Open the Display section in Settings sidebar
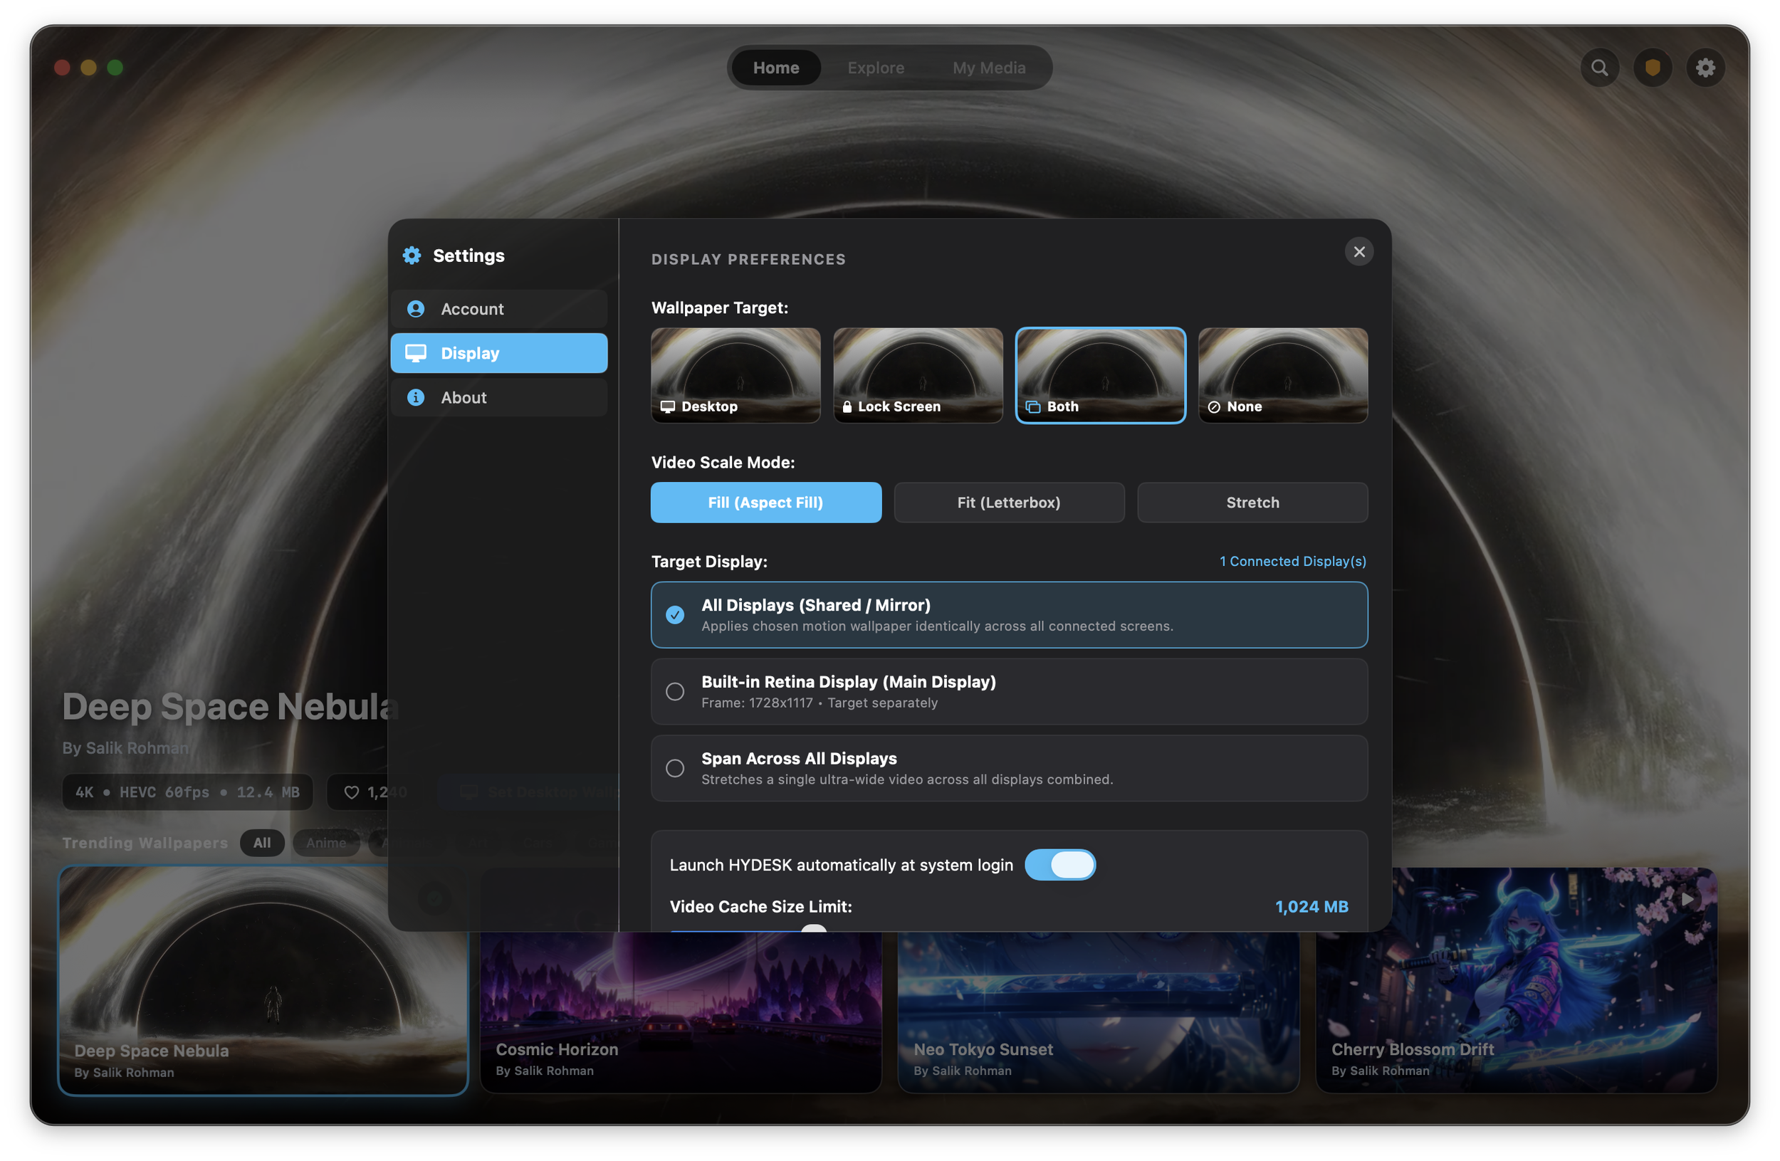1780x1161 pixels. [x=499, y=353]
